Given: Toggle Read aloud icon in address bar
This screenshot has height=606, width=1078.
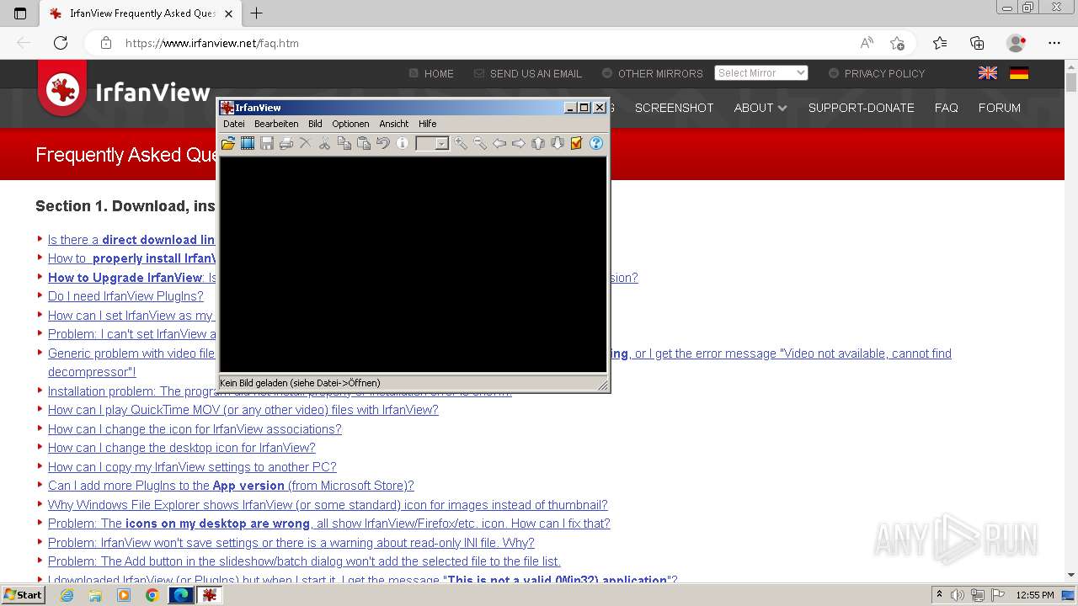Looking at the screenshot, I should pos(867,43).
